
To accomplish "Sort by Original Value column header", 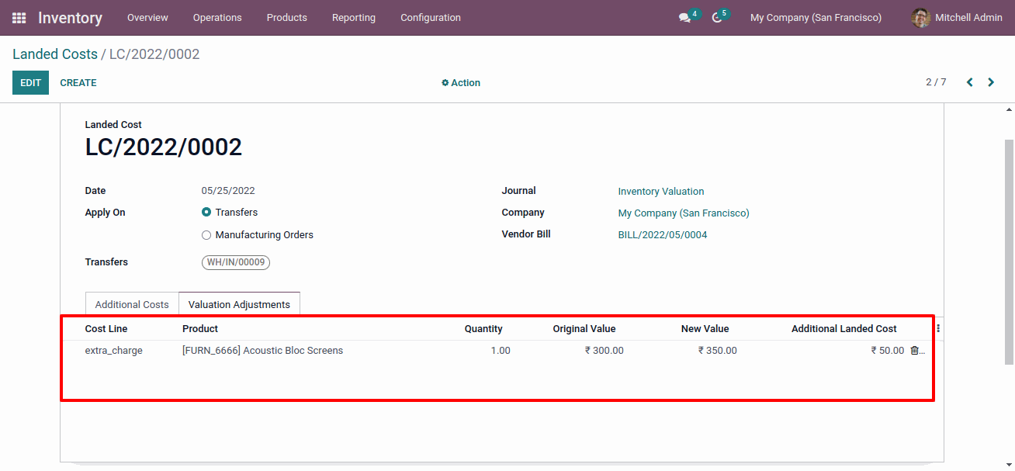I will tap(584, 329).
